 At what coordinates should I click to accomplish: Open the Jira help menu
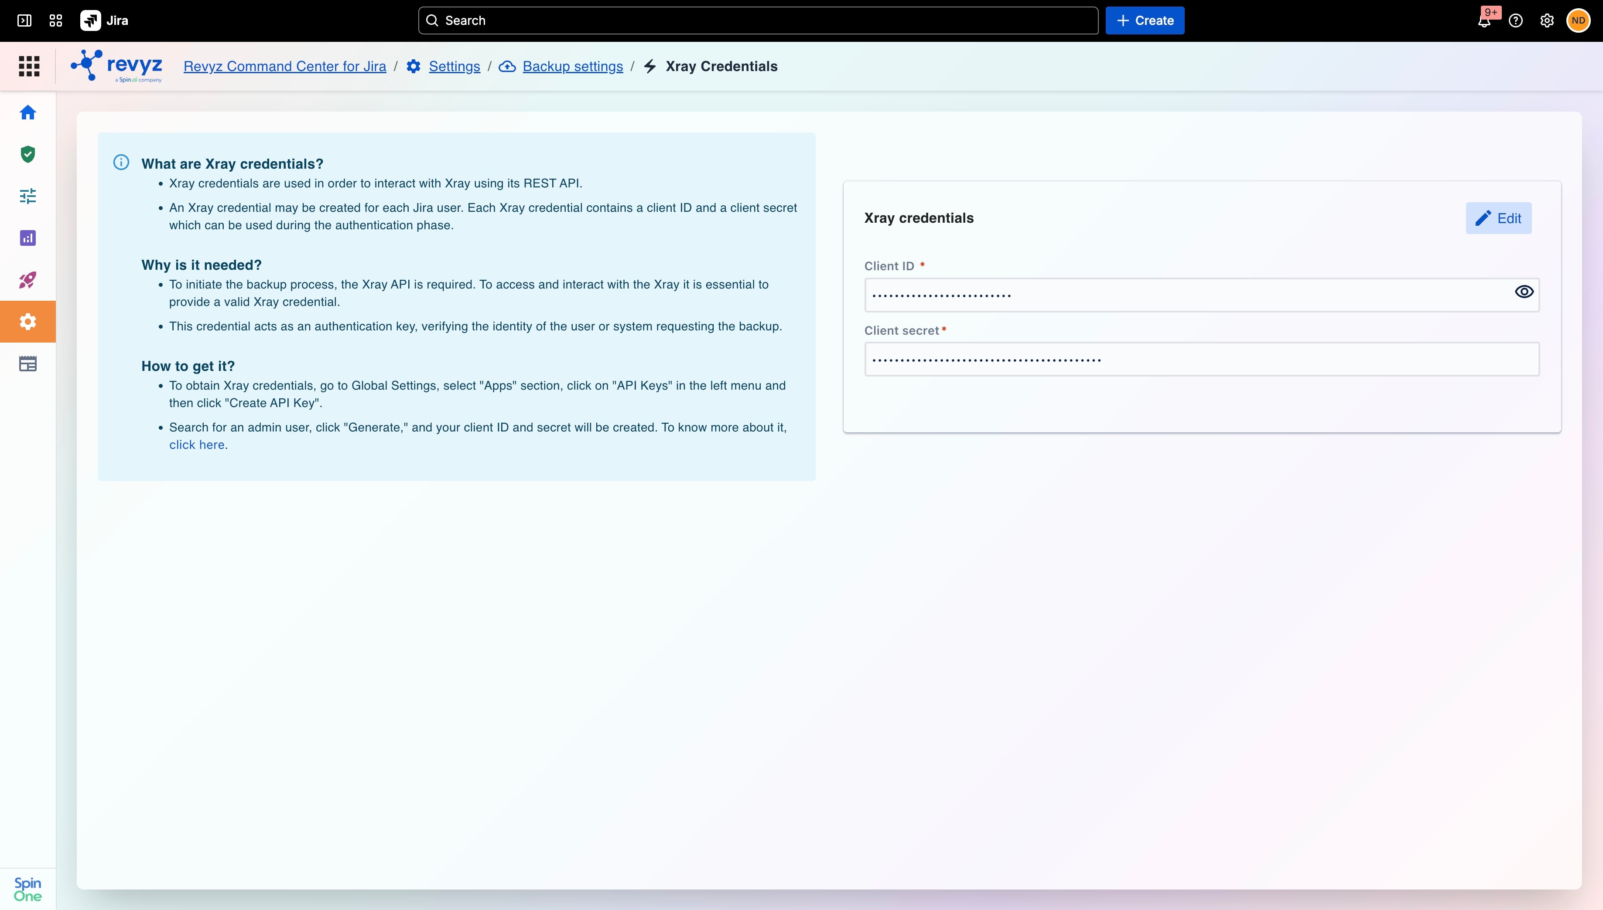tap(1515, 20)
